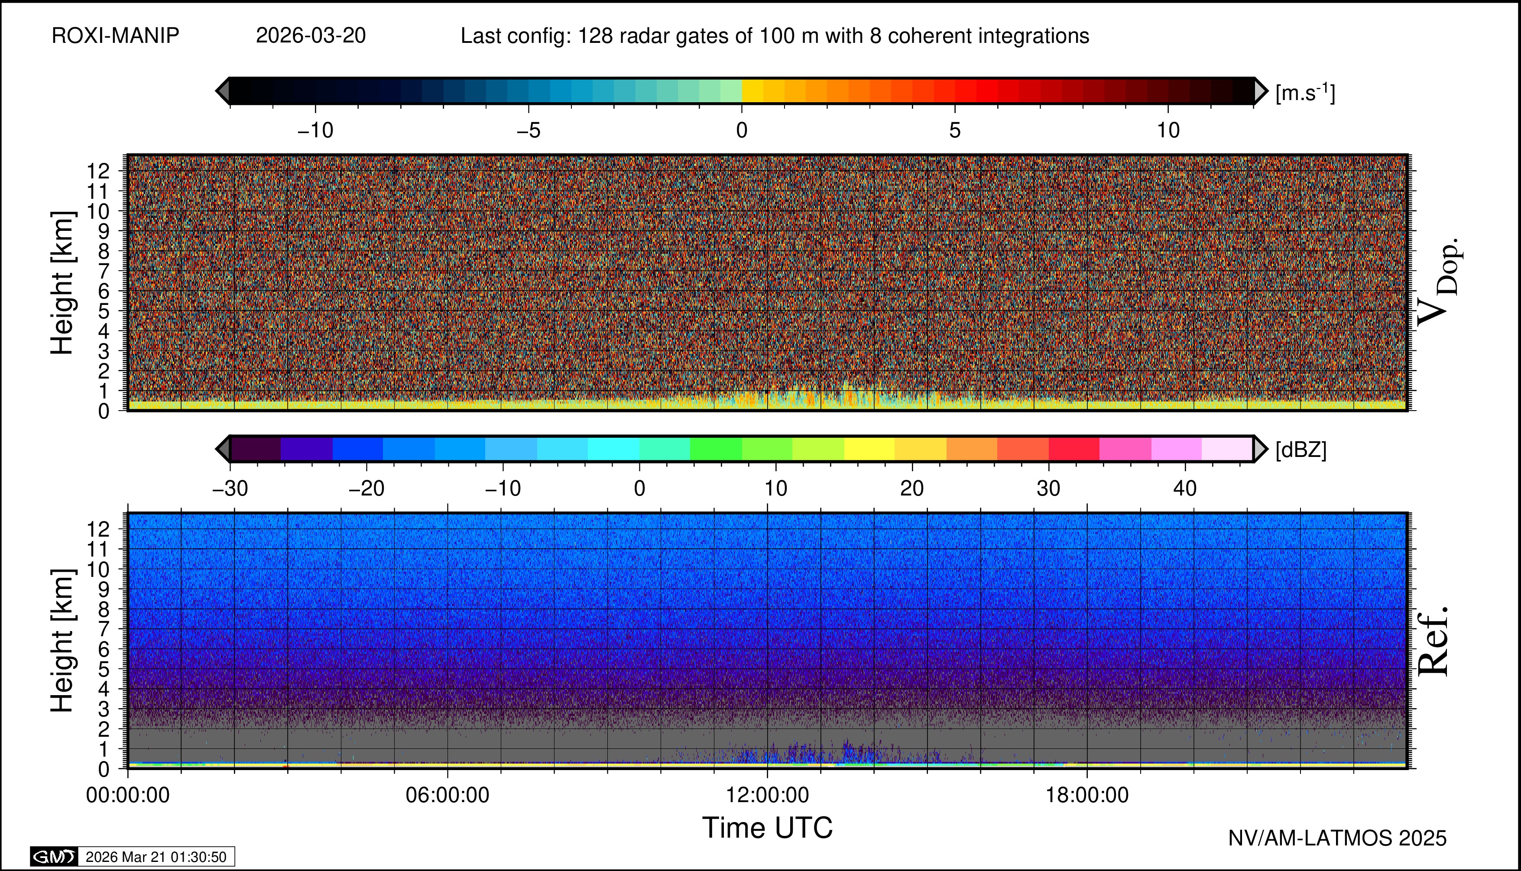This screenshot has width=1521, height=871.
Task: Click the green 5 dBZ color swatch
Action: point(716,449)
